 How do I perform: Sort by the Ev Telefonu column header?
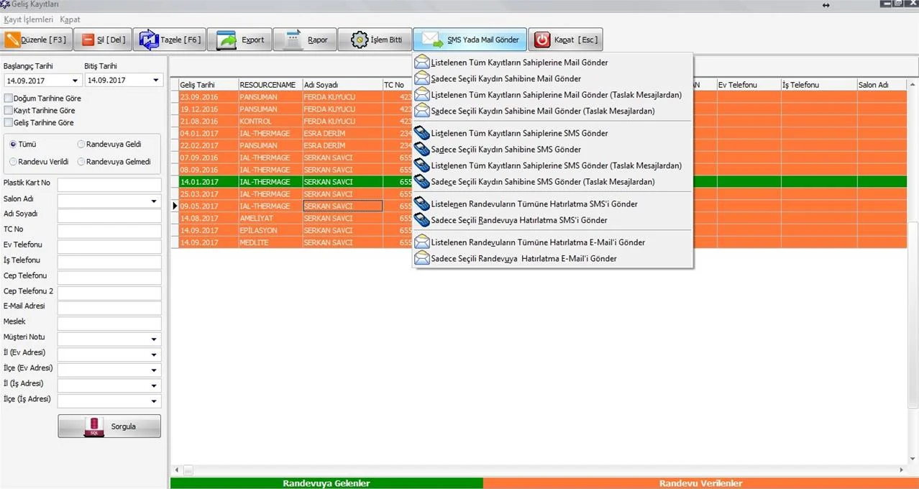(749, 85)
